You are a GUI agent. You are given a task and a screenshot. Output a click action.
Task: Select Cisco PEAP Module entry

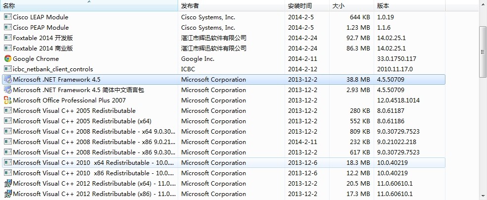click(x=224, y=27)
